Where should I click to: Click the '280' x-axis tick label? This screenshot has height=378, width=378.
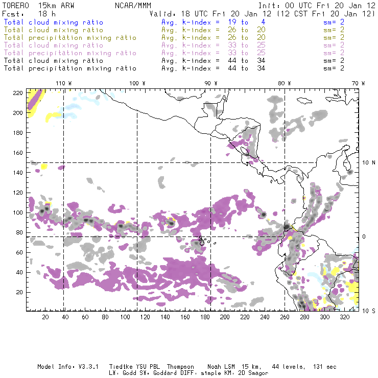click(304, 317)
